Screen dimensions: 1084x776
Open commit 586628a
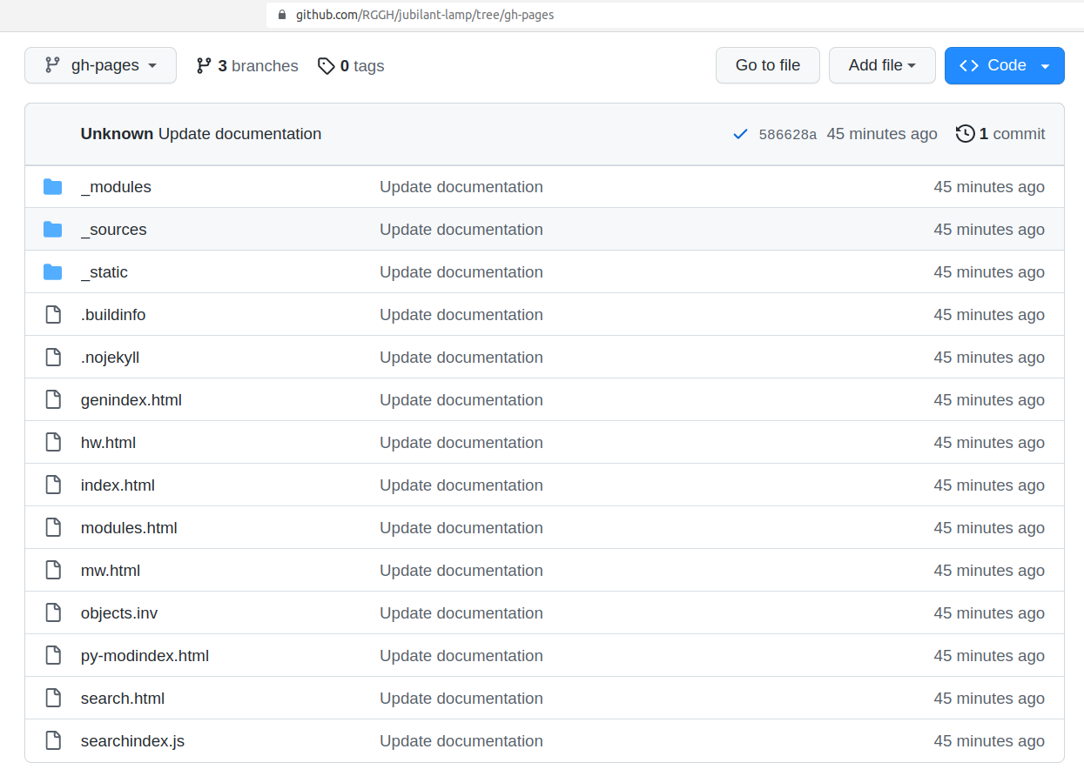(x=787, y=133)
